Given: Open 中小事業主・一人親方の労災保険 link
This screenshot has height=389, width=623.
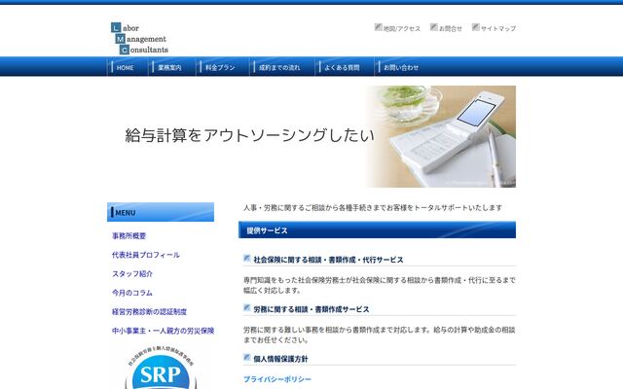Looking at the screenshot, I should (163, 331).
